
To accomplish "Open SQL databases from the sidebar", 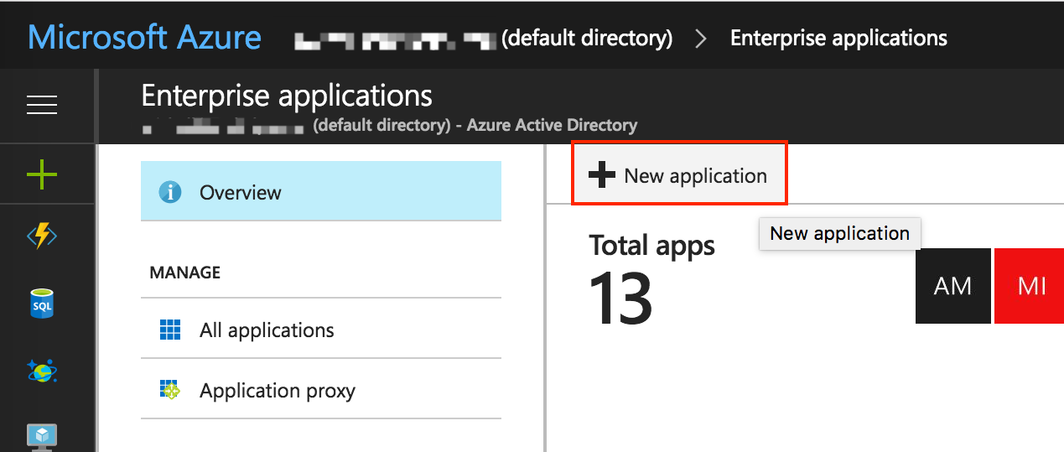I will coord(42,304).
